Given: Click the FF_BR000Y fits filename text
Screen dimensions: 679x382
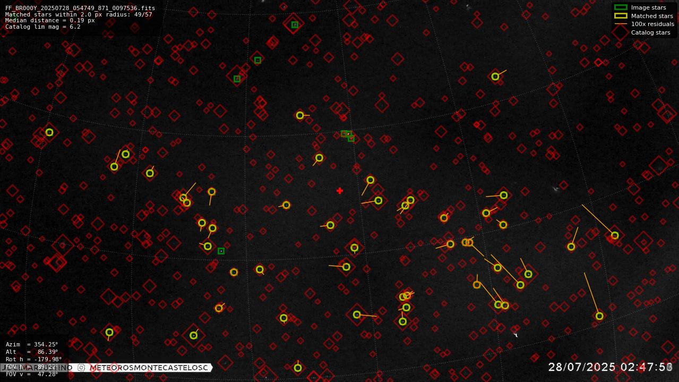Looking at the screenshot, I should click(x=80, y=8).
